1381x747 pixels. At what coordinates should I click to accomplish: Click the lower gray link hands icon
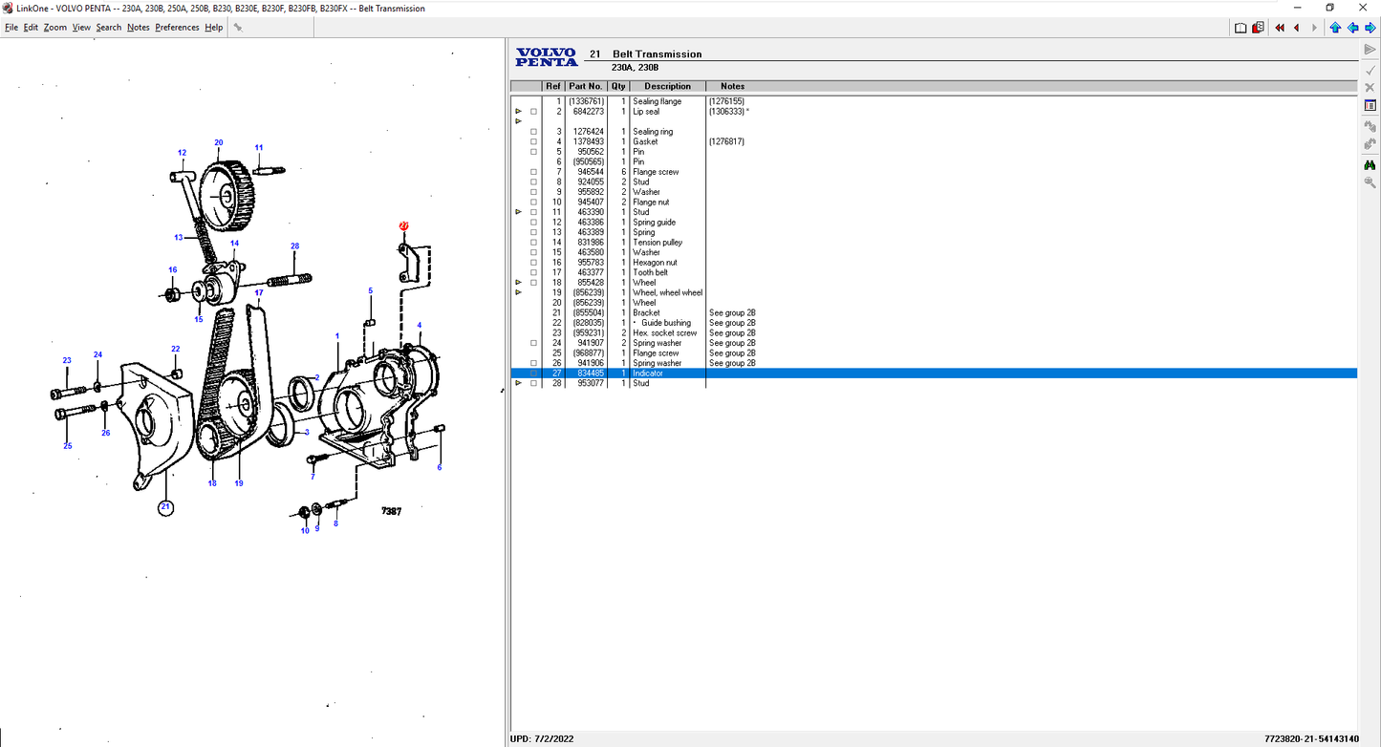(1370, 144)
